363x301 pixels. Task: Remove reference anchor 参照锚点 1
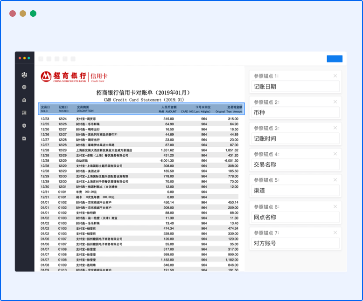(335, 75)
